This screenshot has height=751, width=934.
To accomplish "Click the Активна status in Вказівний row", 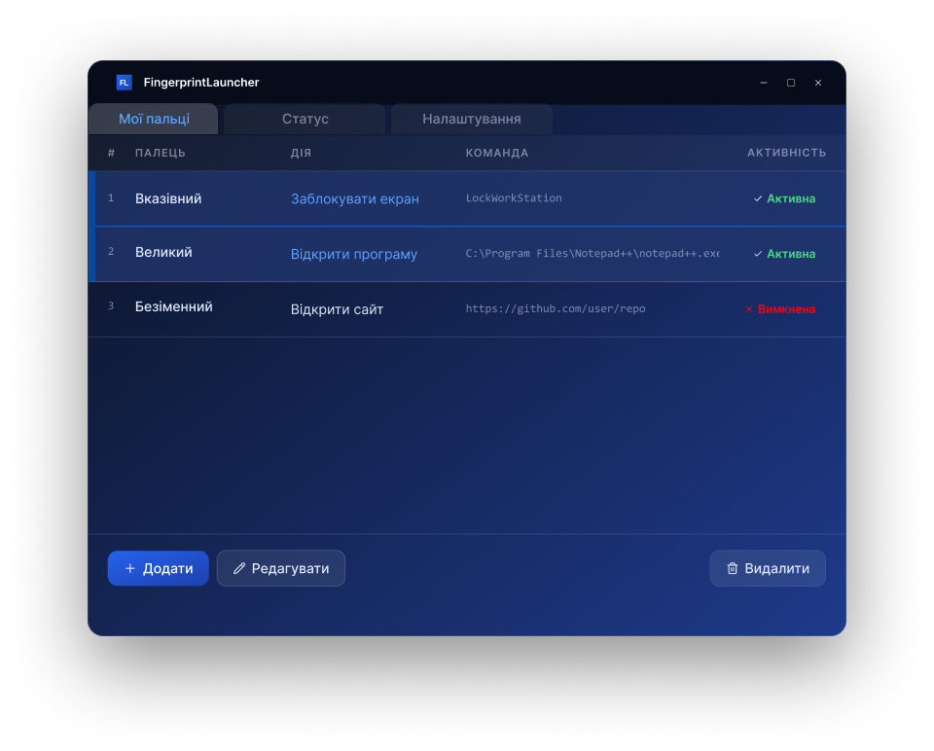I will coord(784,198).
